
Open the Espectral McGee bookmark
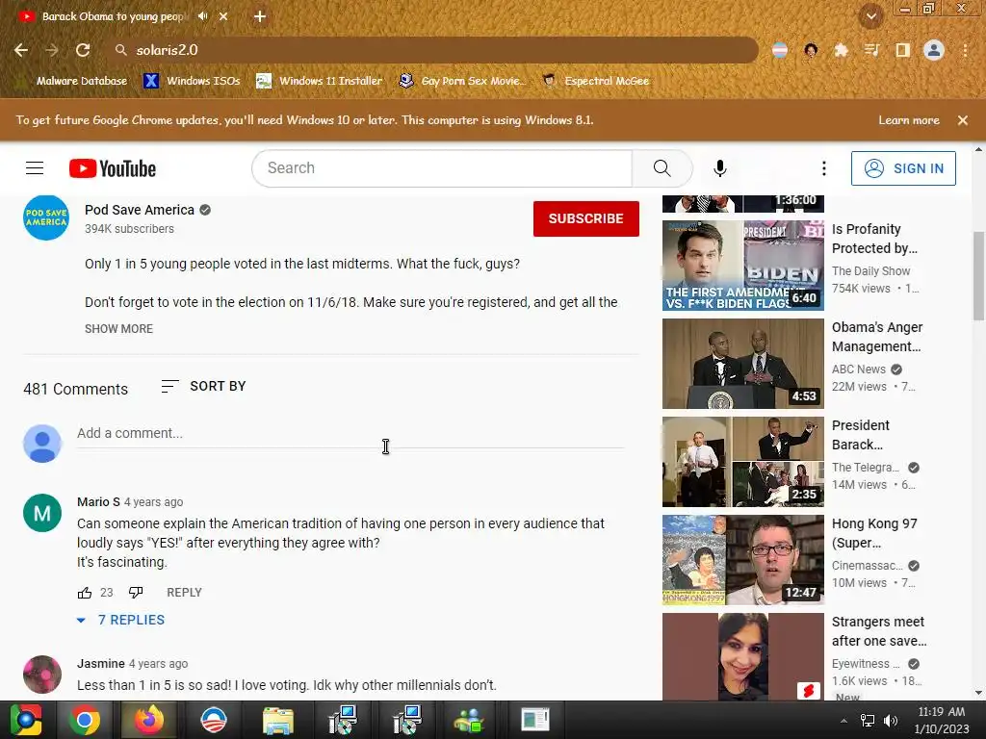tap(596, 81)
